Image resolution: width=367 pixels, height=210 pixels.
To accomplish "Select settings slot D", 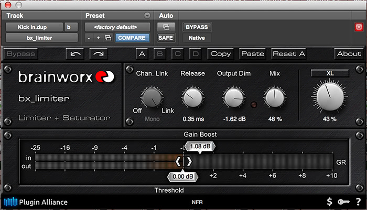I will 196,54.
